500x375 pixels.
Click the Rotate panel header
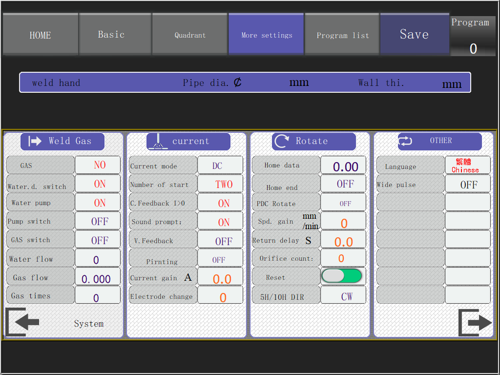[314, 141]
